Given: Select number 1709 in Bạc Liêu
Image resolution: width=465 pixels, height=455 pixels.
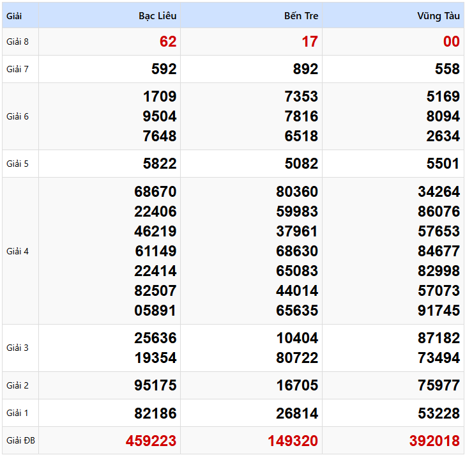Looking at the screenshot, I should (x=160, y=96).
